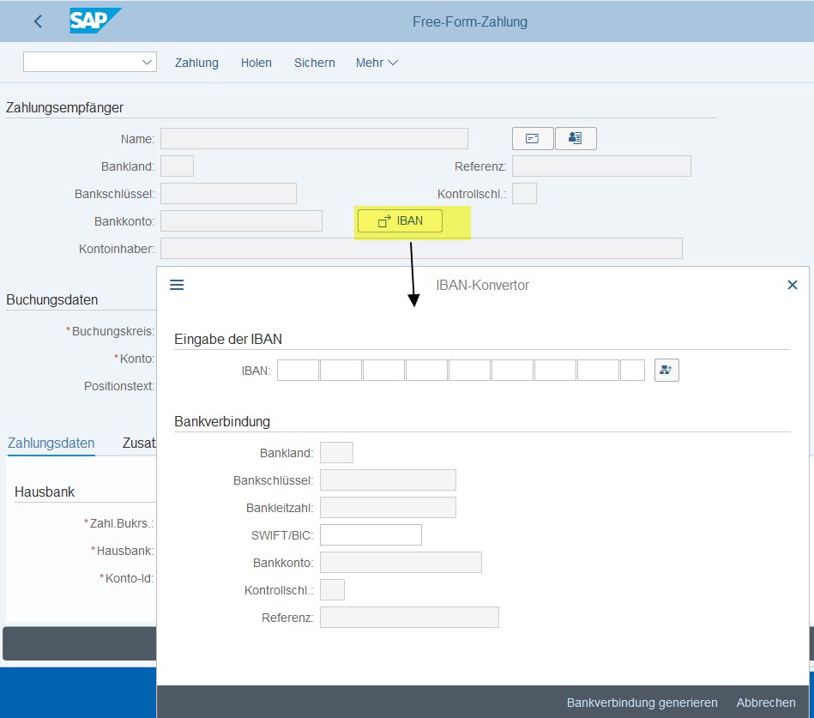Click the Bankschlüssel field in Bankverbindung
Image resolution: width=814 pixels, height=718 pixels.
pos(388,480)
